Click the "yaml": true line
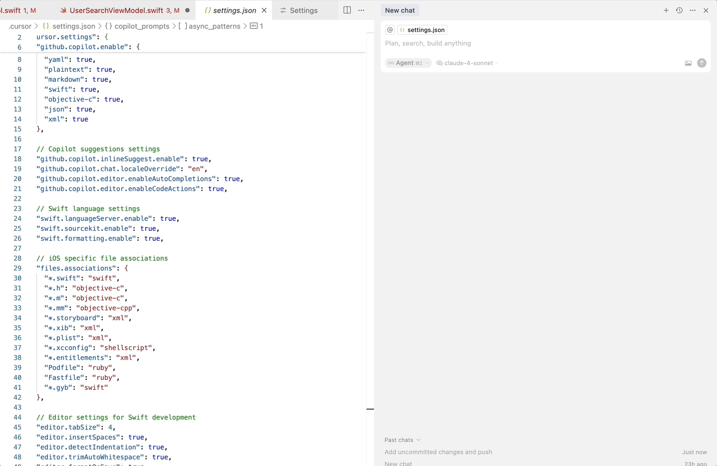 pos(70,60)
